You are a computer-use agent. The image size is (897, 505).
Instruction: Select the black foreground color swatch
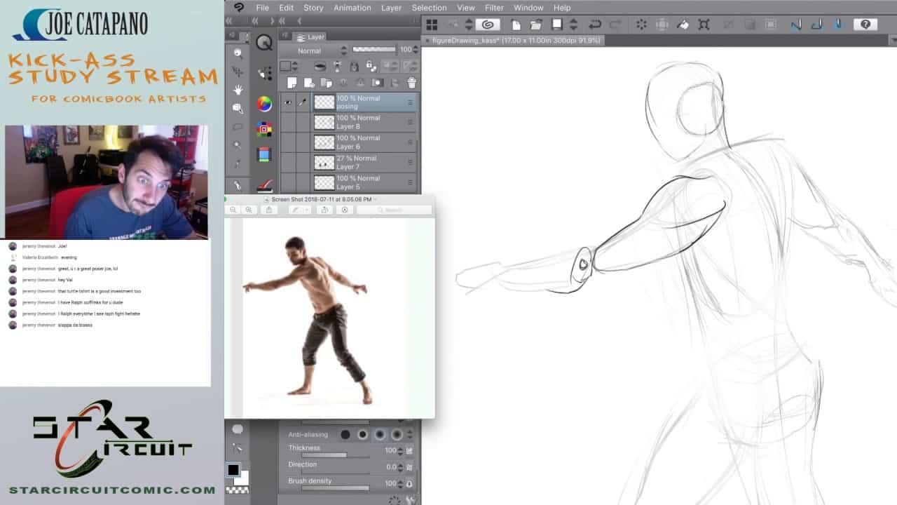click(x=233, y=470)
